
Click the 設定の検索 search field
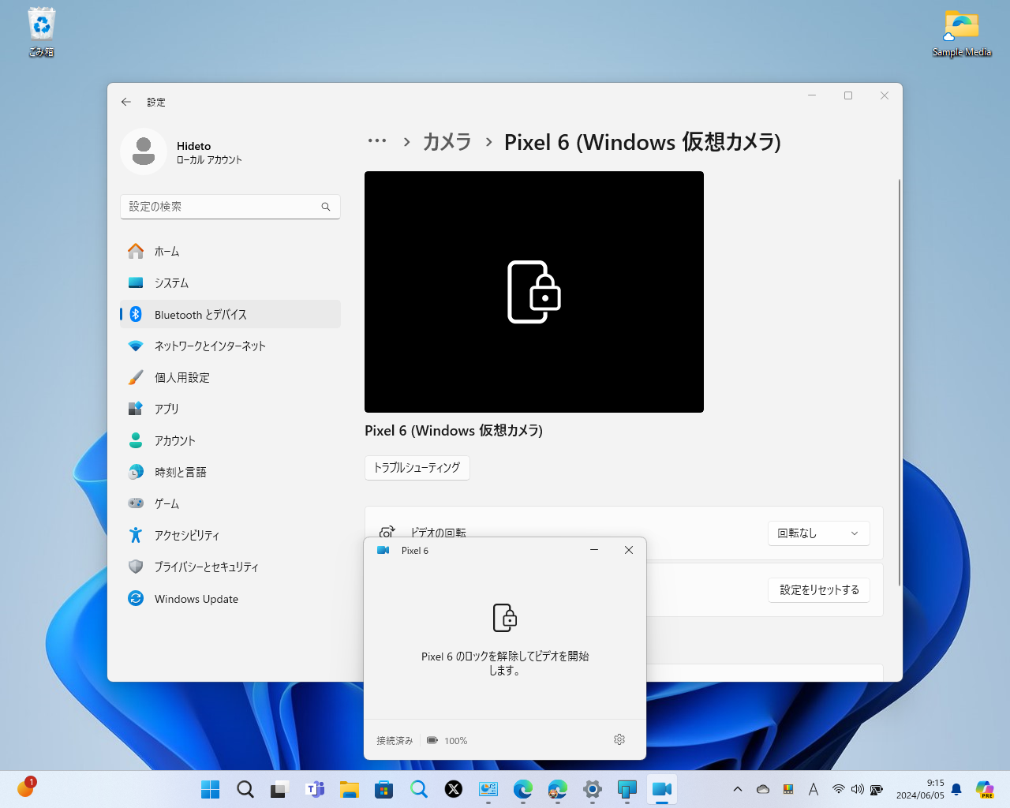pyautogui.click(x=230, y=206)
